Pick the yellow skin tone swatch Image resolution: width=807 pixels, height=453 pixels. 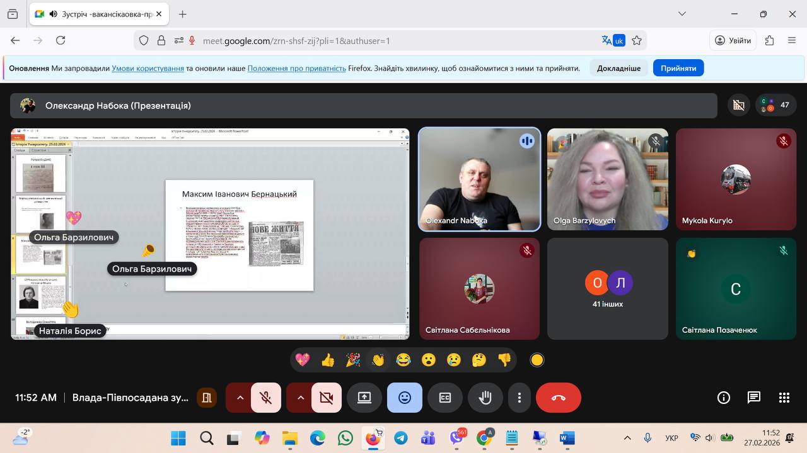537,360
